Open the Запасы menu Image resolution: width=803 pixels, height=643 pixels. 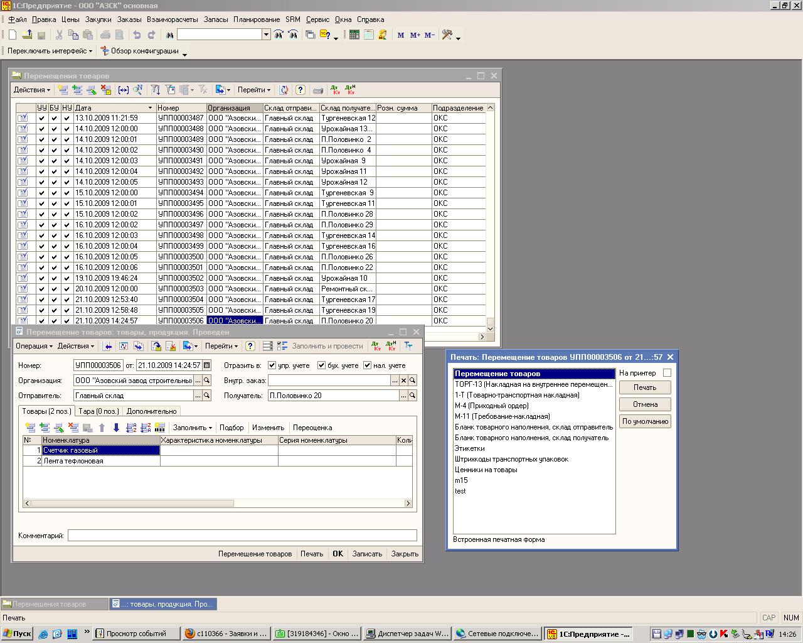[216, 19]
